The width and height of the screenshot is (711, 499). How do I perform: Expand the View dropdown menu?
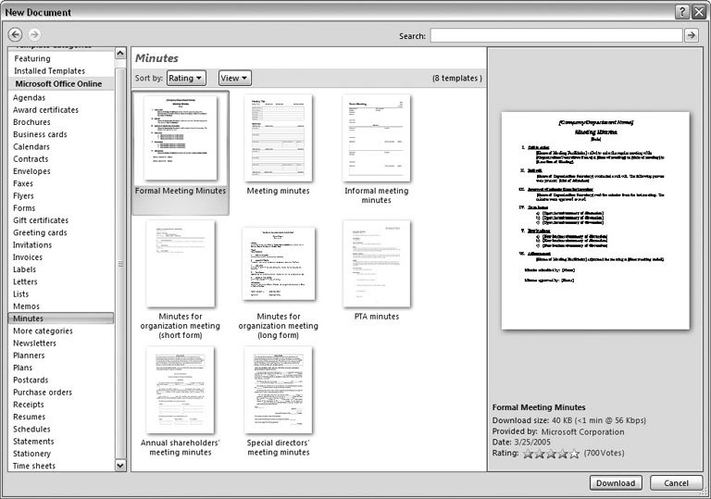(x=234, y=79)
